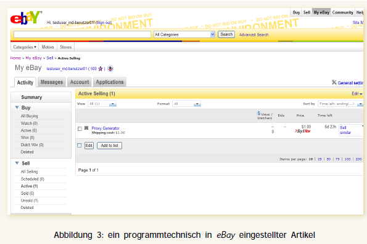The image size is (367, 244).
Task: Click in the search text field
Action: click(x=82, y=34)
